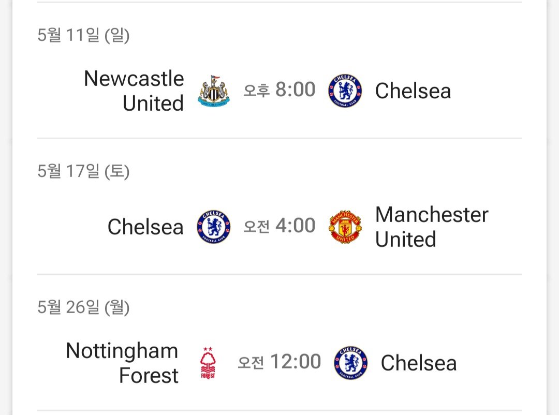Image resolution: width=559 pixels, height=415 pixels.
Task: Select the 오전 12:00 kickoff time
Action: point(279,362)
